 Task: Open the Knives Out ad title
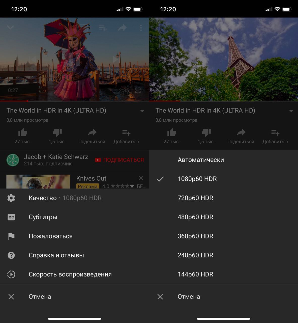[91, 178]
